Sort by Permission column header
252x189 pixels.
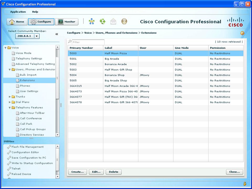[x=226, y=48]
